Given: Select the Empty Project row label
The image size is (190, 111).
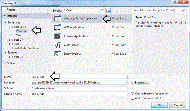Looking at the screenshot, I should [x=72, y=54].
